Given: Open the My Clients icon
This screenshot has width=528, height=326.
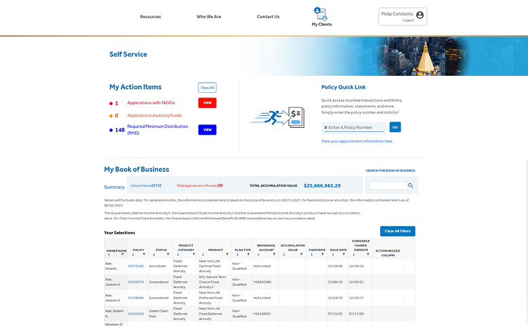Looking at the screenshot, I should (321, 14).
